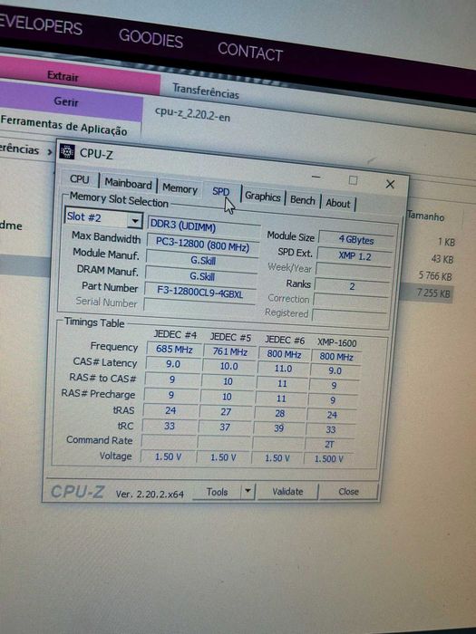476x634 pixels.
Task: Click the Close button in CPU-Z
Action: tap(348, 492)
